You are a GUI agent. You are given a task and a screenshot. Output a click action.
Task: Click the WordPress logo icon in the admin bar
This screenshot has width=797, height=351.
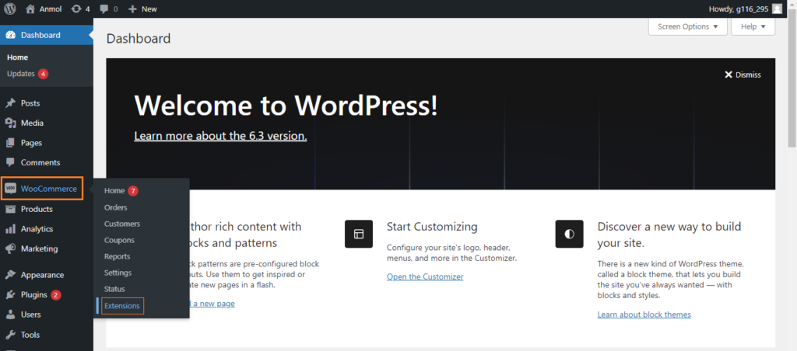(x=10, y=9)
